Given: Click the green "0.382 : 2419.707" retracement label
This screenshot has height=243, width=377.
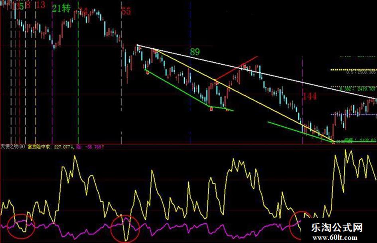Looking at the screenshot, I should [x=358, y=89].
